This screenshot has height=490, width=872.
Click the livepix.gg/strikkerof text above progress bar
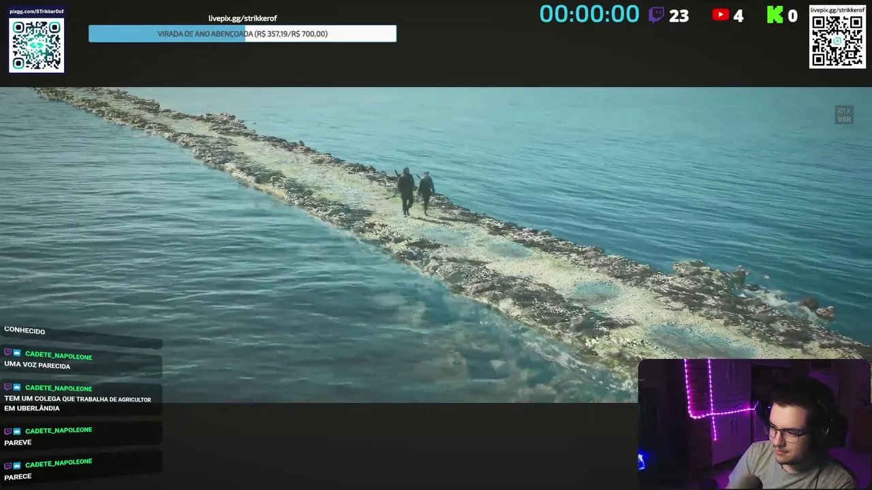point(243,18)
